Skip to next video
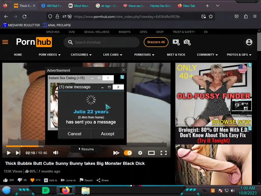The height and width of the screenshot is (196, 261). click(18, 153)
